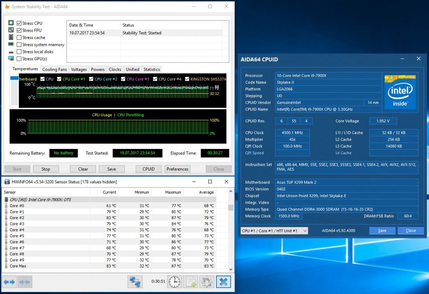Click the system memory RAM stick icon
Viewport: 429px width, 294px height.
(11, 44)
